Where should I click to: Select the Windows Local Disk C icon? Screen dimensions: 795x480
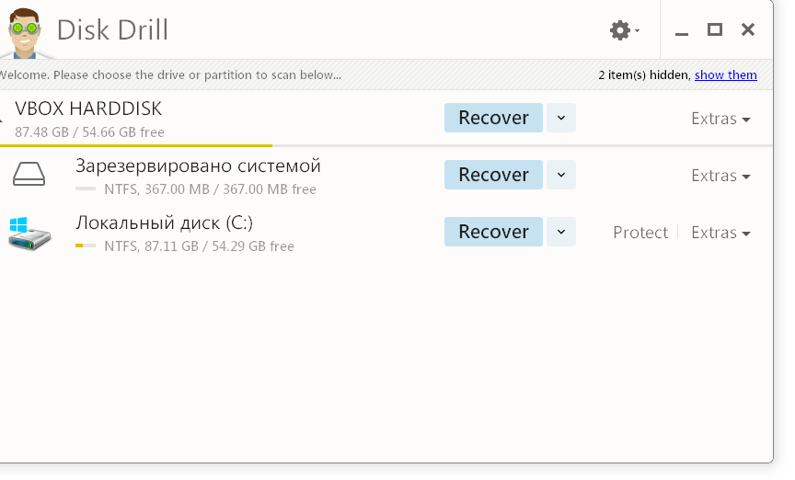pos(29,234)
